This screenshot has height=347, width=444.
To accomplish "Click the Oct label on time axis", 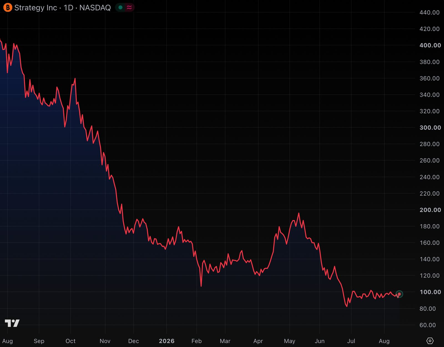I will tap(70, 341).
